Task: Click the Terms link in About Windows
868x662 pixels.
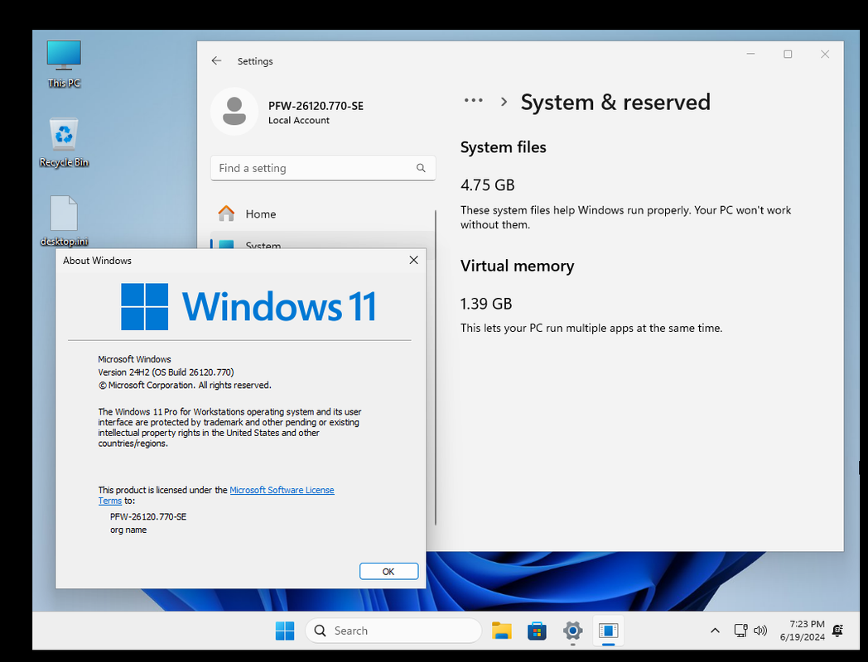Action: (109, 501)
